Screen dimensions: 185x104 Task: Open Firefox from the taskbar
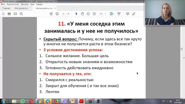tap(56, 101)
